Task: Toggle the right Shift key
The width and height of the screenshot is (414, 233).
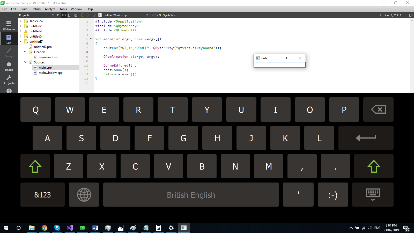Action: [374, 166]
